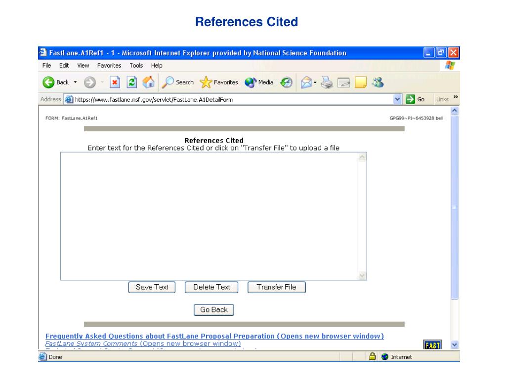Open the File menu
The image size is (506, 379).
(46, 66)
